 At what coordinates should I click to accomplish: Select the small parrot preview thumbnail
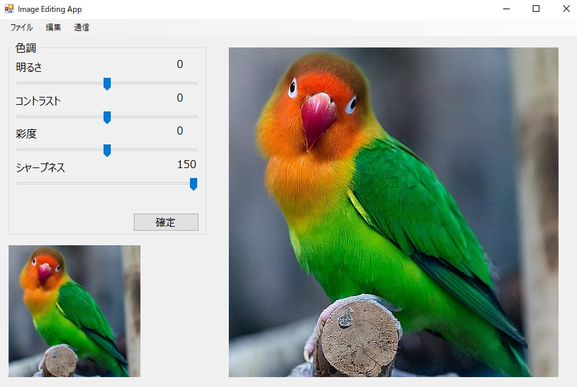coord(75,311)
